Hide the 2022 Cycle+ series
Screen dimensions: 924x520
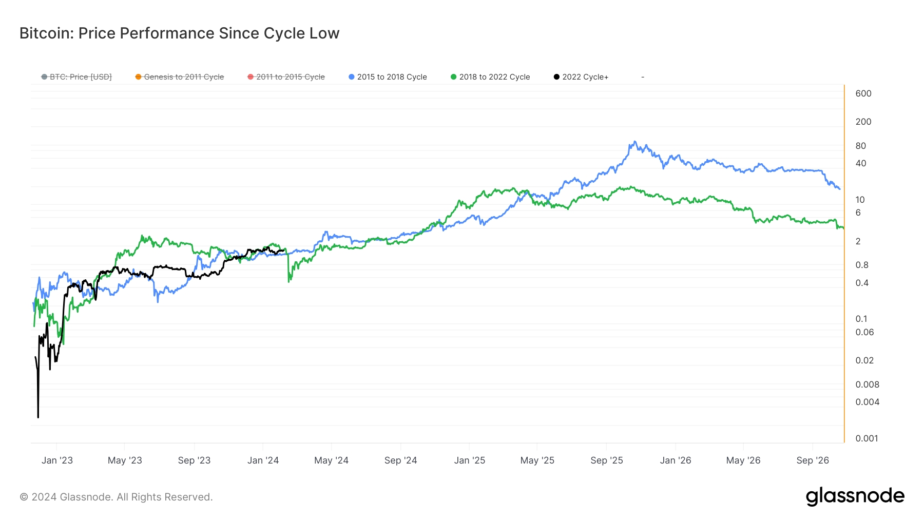tap(585, 77)
